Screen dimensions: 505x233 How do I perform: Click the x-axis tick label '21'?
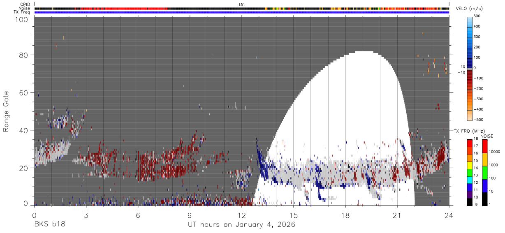point(397,215)
